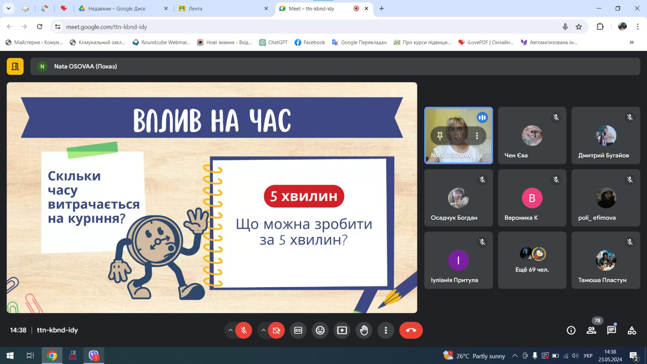The image size is (647, 364).
Task: Click the present screen icon
Action: point(342,330)
